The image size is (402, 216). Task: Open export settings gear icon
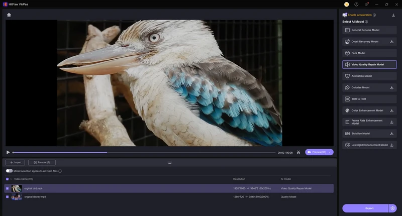(x=392, y=208)
